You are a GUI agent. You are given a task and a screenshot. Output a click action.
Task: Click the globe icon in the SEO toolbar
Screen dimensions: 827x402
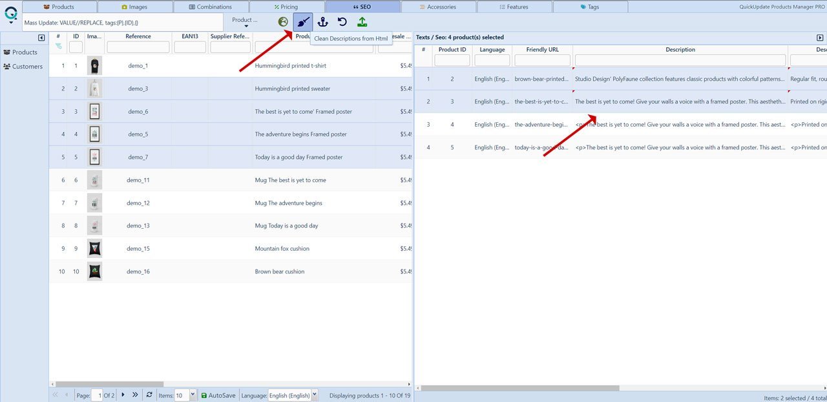pyautogui.click(x=283, y=22)
